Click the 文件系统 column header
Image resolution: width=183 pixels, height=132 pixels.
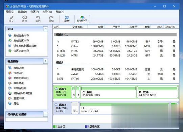pos(79,27)
